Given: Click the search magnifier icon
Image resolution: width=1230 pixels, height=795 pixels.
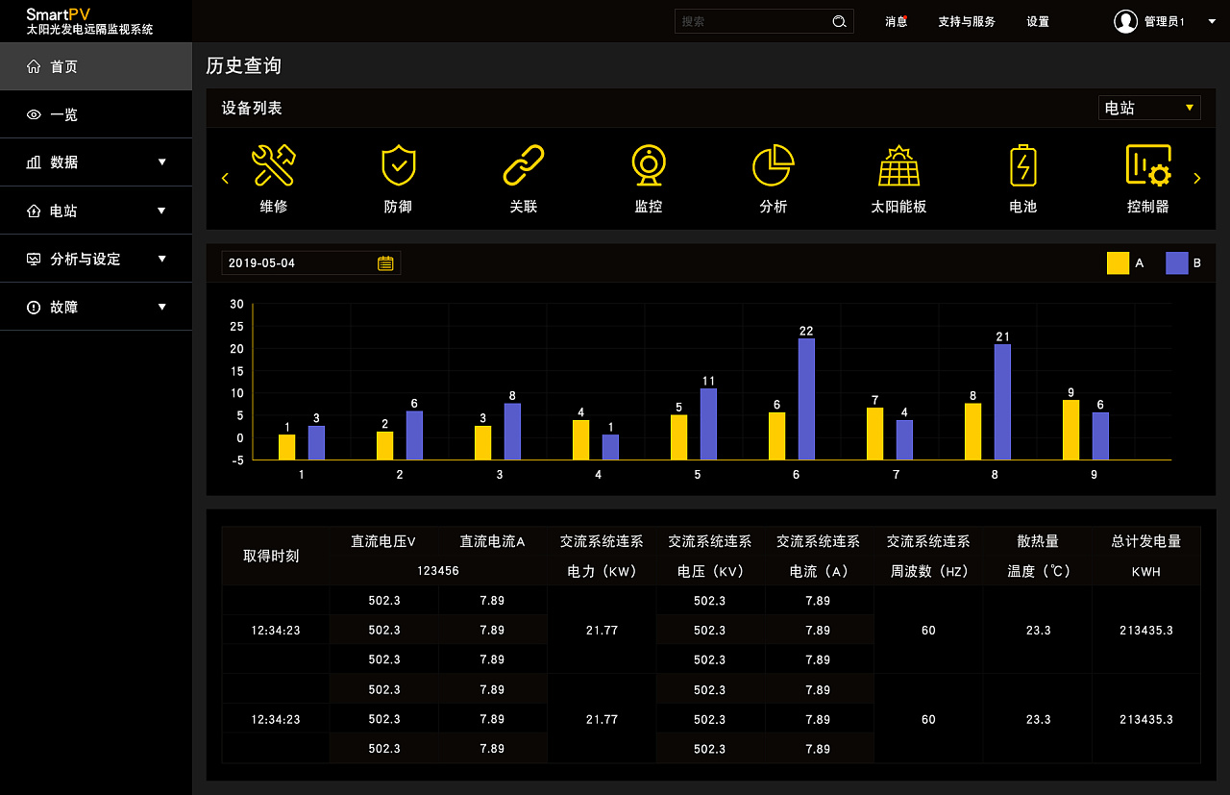Looking at the screenshot, I should [x=839, y=21].
